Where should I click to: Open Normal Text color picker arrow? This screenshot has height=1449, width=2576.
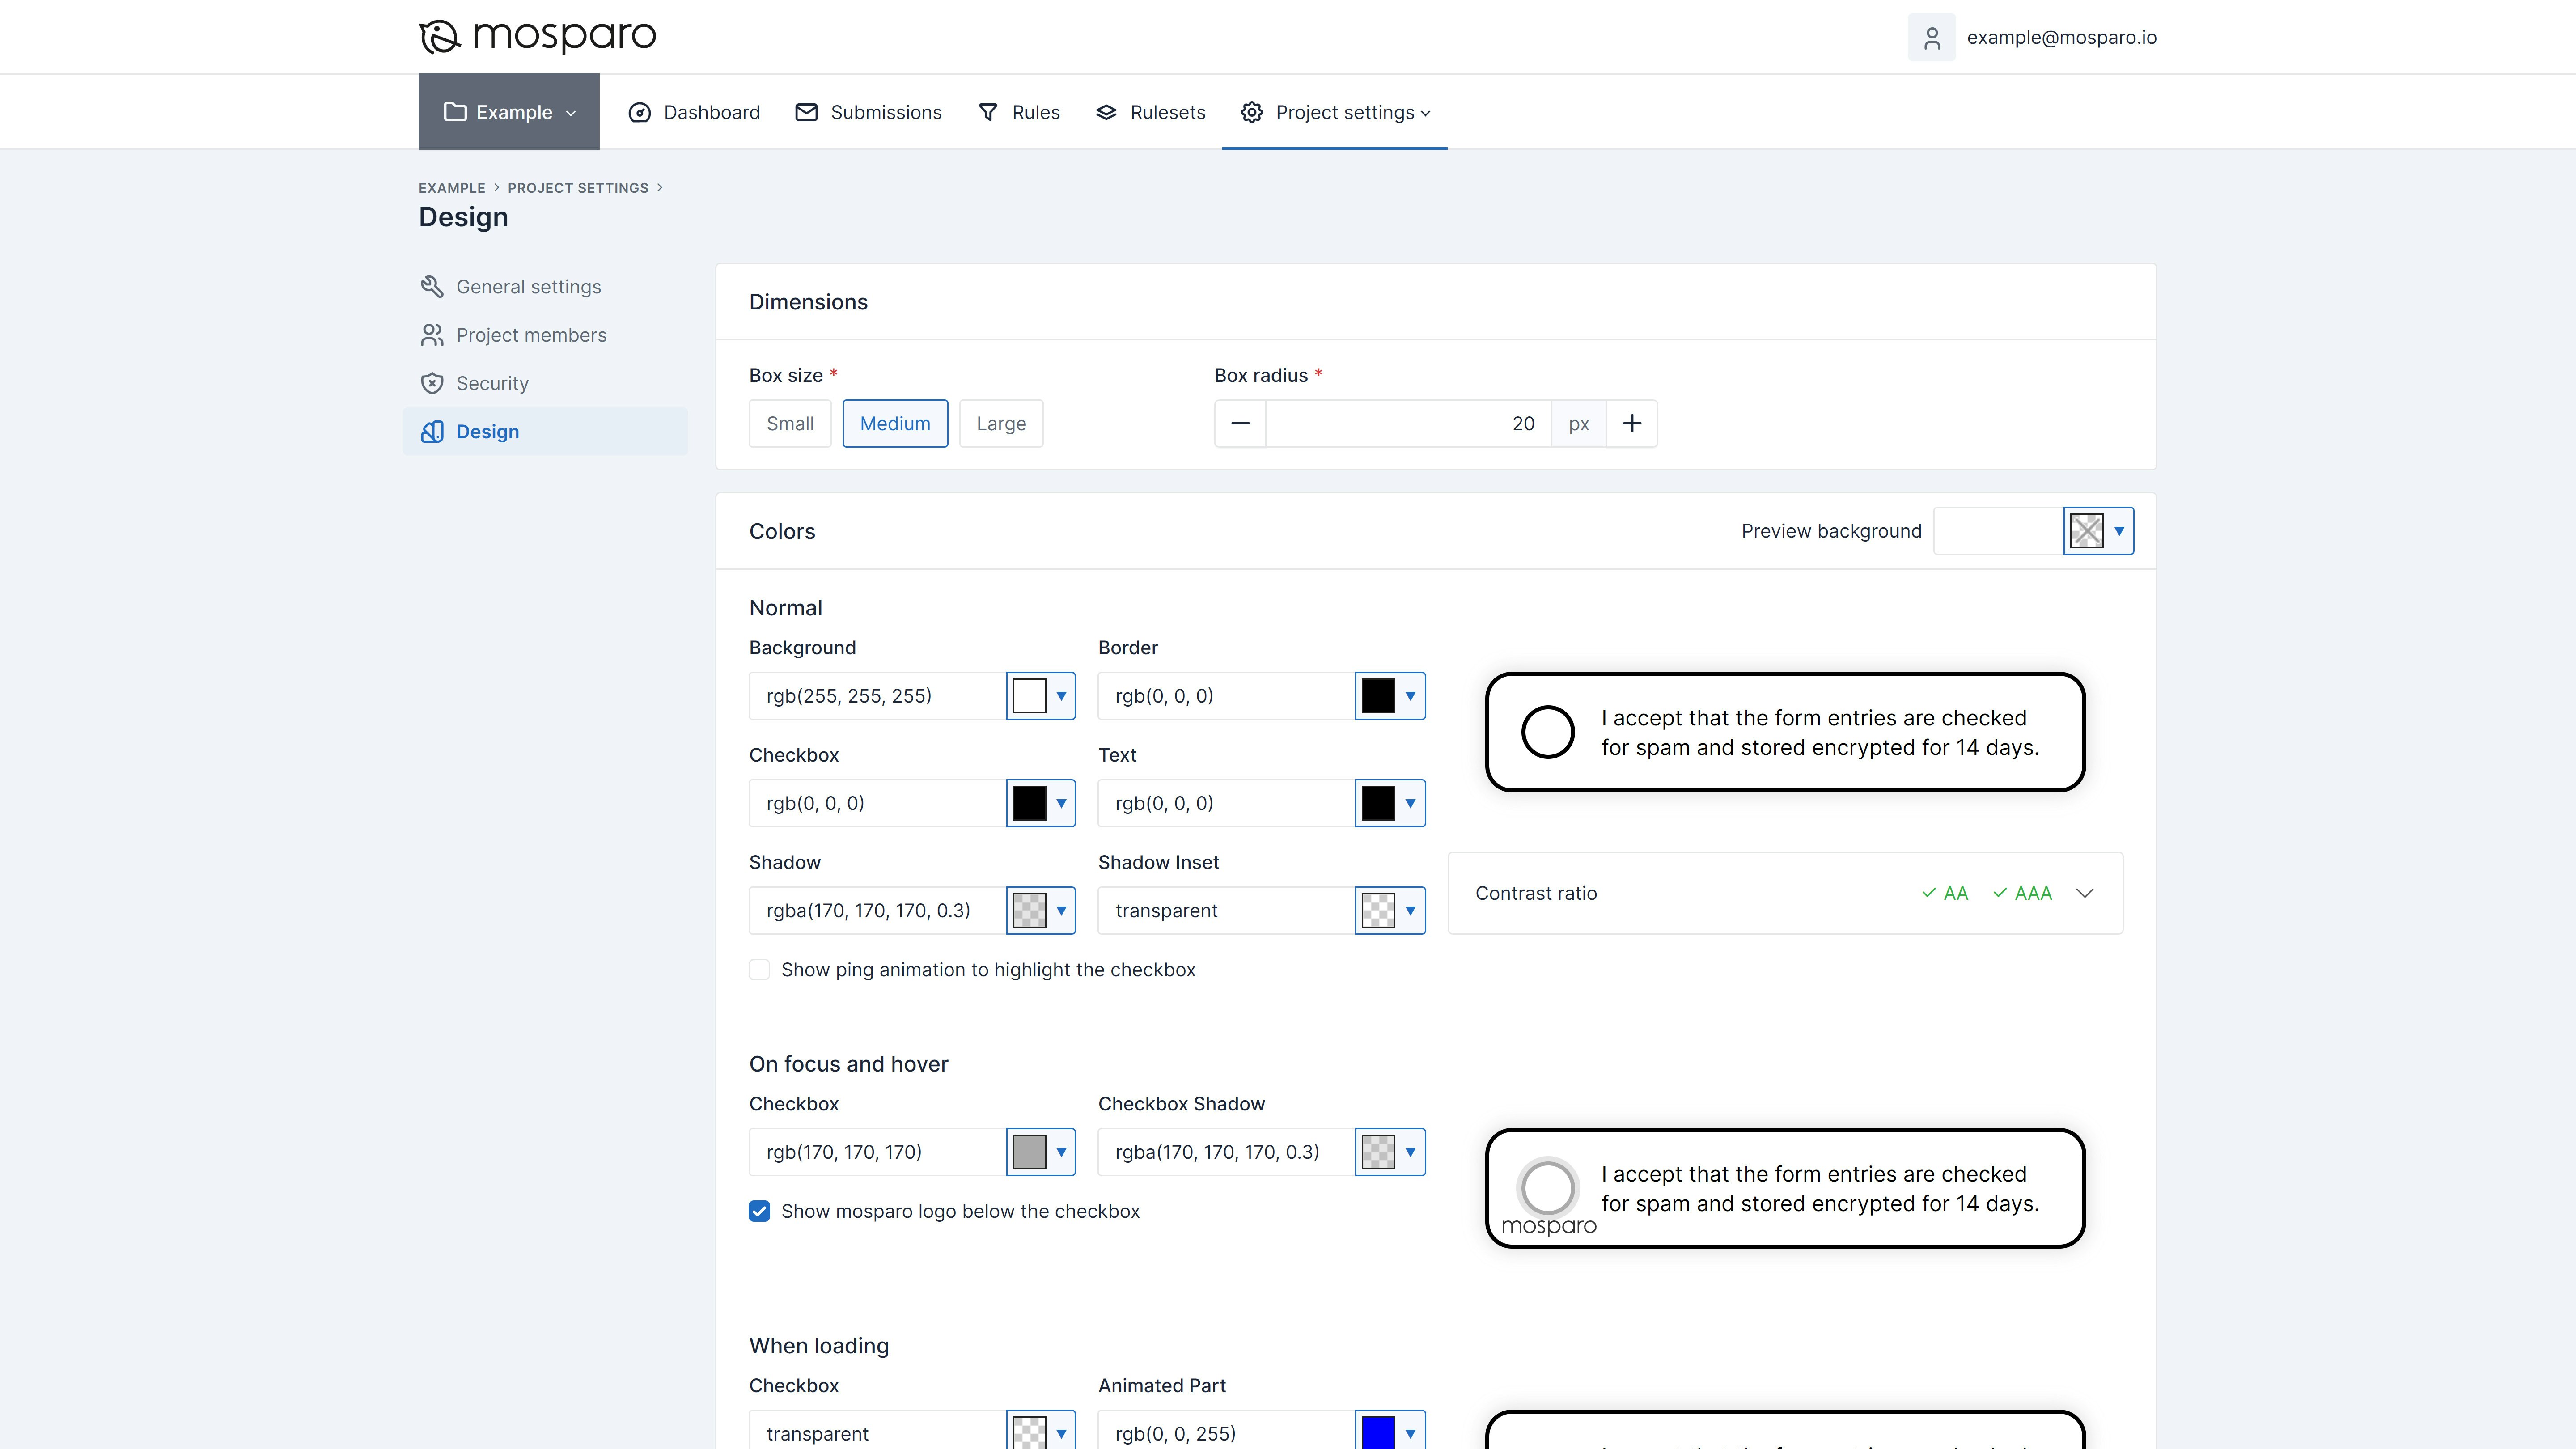1411,803
